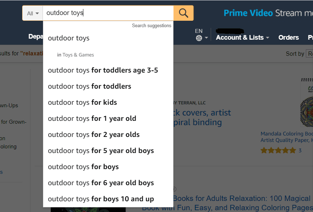The image size is (313, 212).
Task: Click into the search text field
Action: (108, 13)
